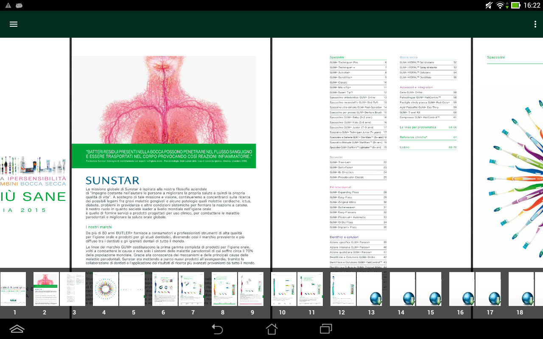This screenshot has height=339, width=543.
Task: Click 'GUM Expanding Floss' index row
Action: tap(358, 192)
